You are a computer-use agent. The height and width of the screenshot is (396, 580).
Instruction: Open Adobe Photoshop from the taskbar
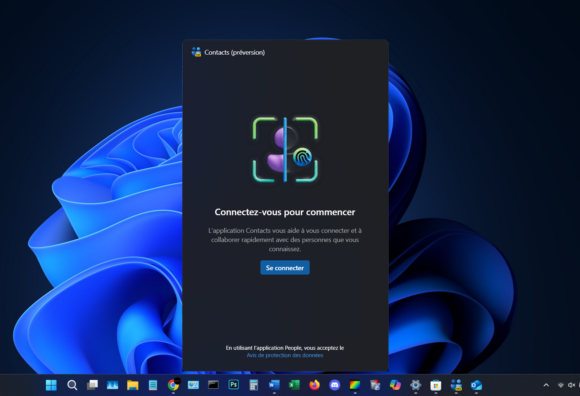coord(234,385)
